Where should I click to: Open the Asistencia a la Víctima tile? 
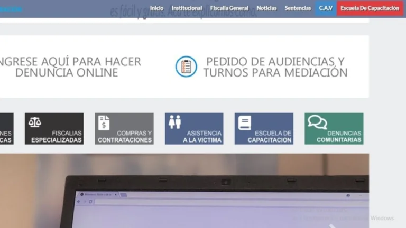click(x=194, y=128)
